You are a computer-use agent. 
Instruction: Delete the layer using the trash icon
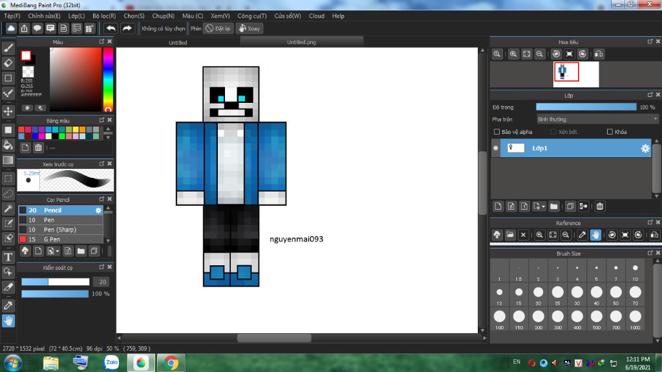click(x=600, y=206)
